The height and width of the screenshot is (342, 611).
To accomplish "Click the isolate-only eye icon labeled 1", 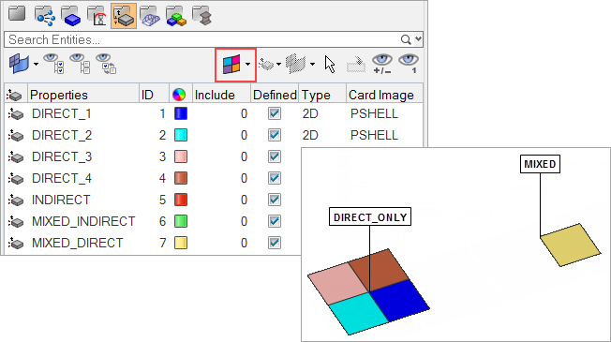I will point(408,64).
